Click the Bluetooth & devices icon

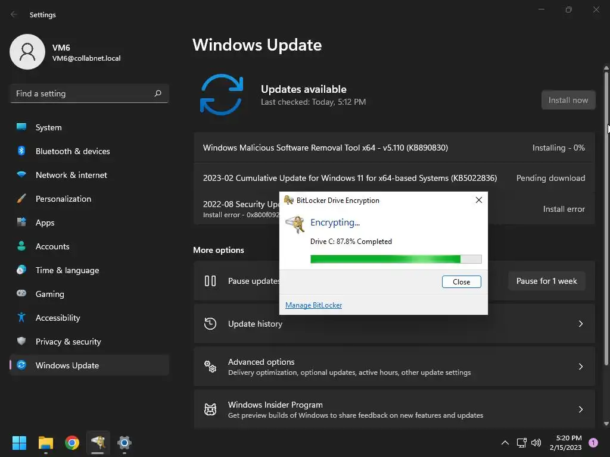pos(21,151)
